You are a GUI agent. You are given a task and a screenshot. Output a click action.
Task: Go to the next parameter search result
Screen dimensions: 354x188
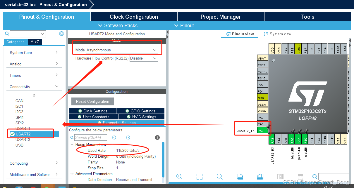(x=128, y=137)
